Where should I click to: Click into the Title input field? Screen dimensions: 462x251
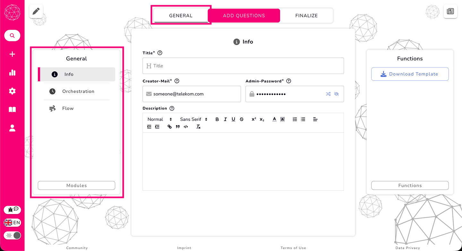click(x=243, y=66)
